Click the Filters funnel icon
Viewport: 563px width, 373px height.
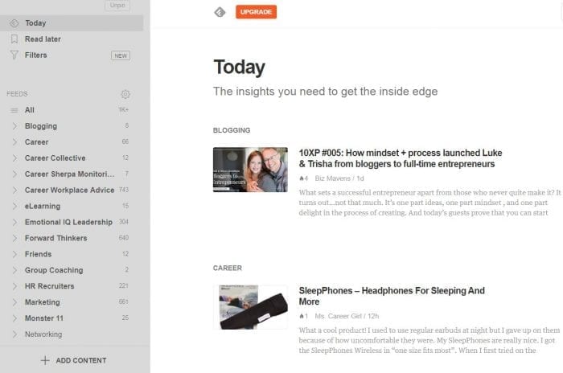[14, 55]
